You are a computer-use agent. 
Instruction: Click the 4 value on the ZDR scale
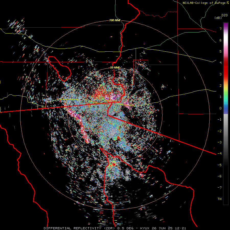(x=221, y=63)
